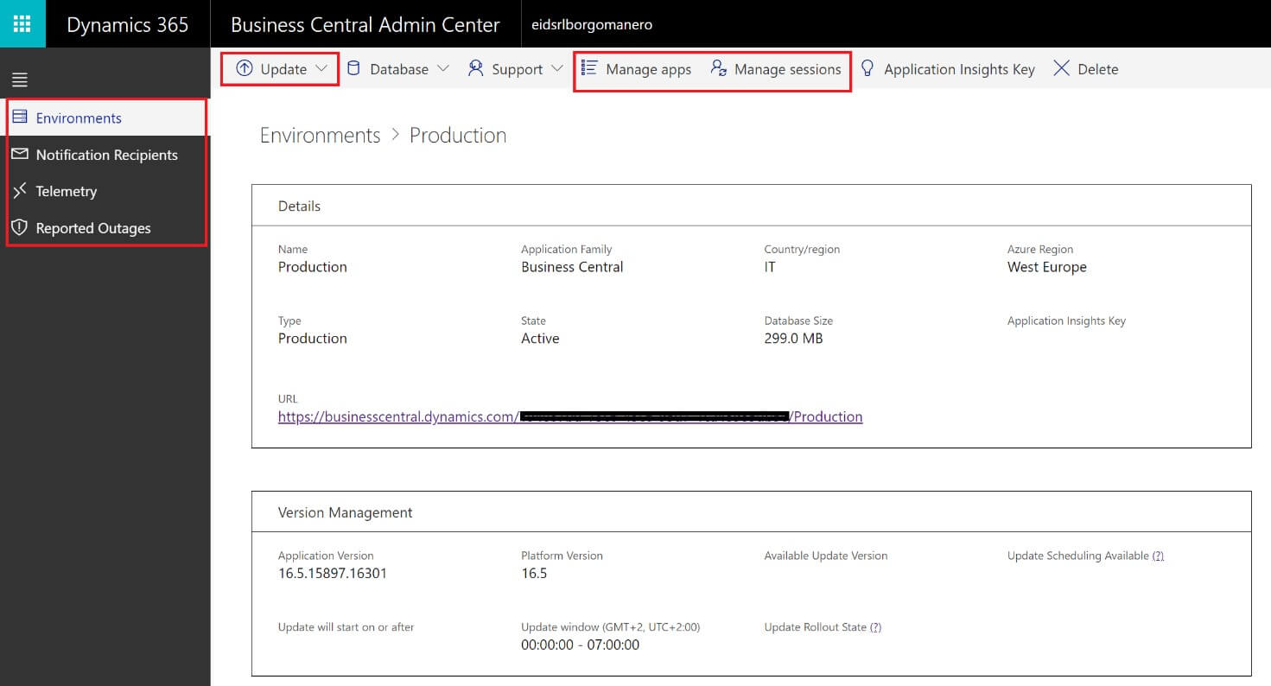Expand the Support dropdown chevron
The image size is (1271, 686).
pyautogui.click(x=557, y=69)
